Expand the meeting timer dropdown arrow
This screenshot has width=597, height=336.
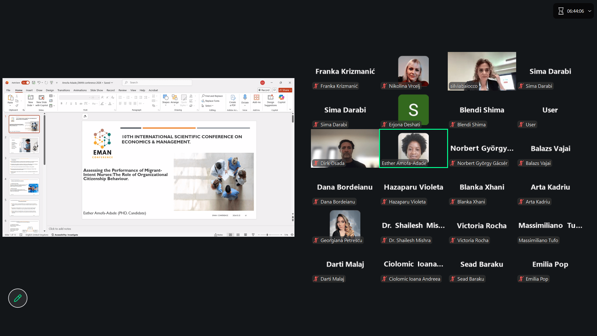[590, 11]
